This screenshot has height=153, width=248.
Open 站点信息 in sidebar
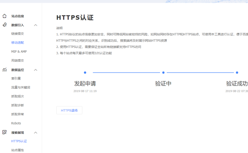(x=17, y=16)
